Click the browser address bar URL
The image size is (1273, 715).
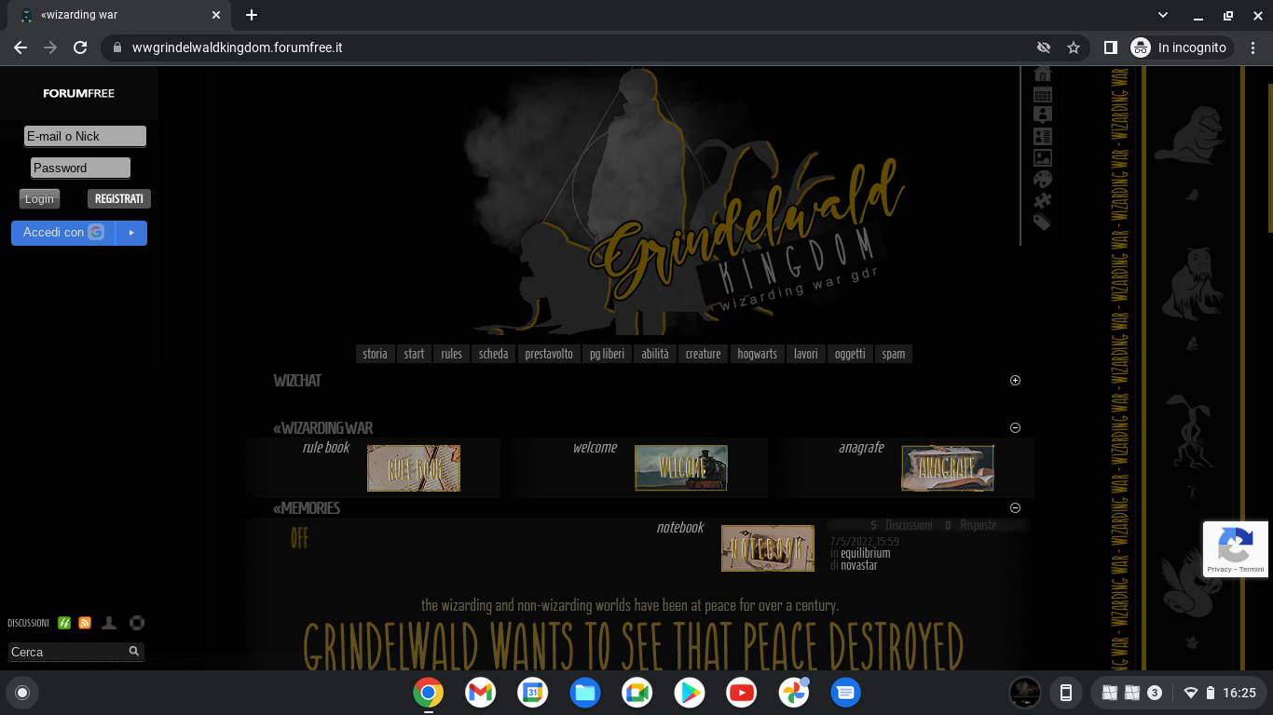coord(238,47)
